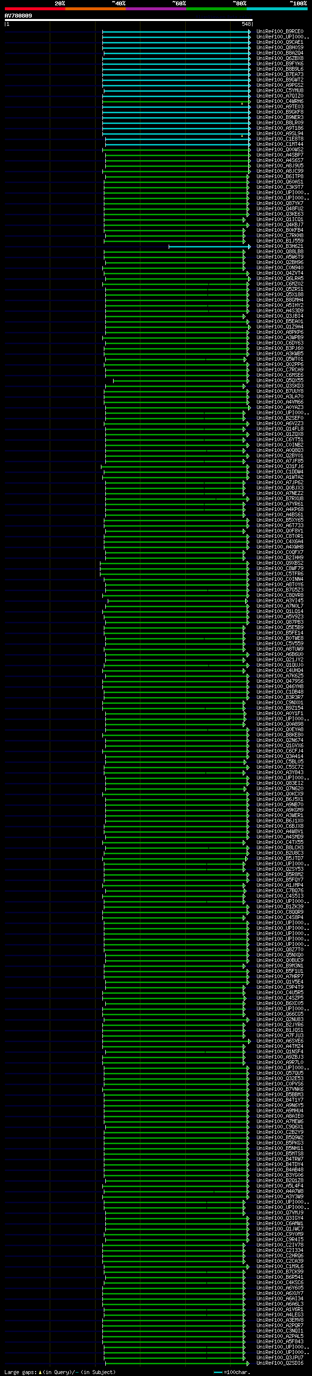
Task: Click the yellow gap marker on A9SL94 row
Action: [242, 136]
